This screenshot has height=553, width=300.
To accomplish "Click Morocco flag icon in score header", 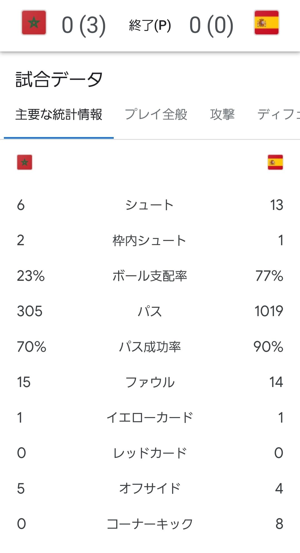I will (34, 23).
